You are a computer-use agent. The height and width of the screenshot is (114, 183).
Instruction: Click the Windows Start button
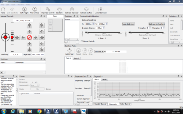pos(4,111)
